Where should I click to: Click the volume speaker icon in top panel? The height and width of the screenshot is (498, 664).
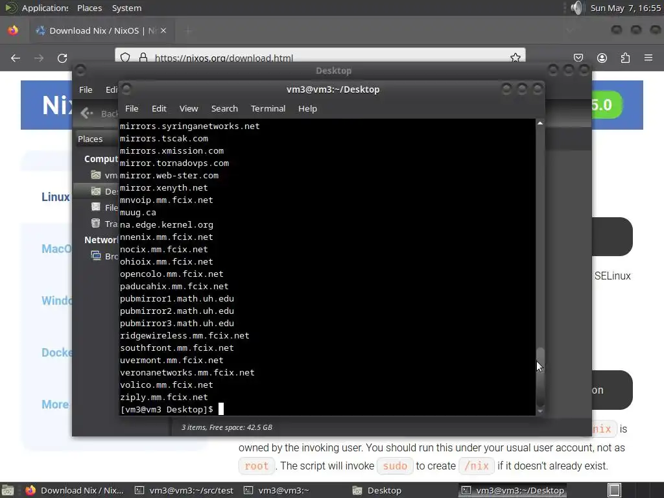(576, 8)
